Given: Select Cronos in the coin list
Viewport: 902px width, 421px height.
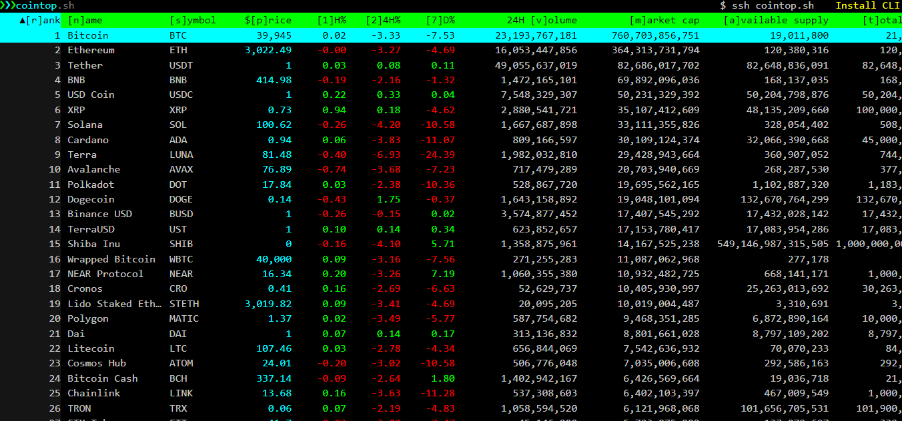Looking at the screenshot, I should [x=85, y=288].
